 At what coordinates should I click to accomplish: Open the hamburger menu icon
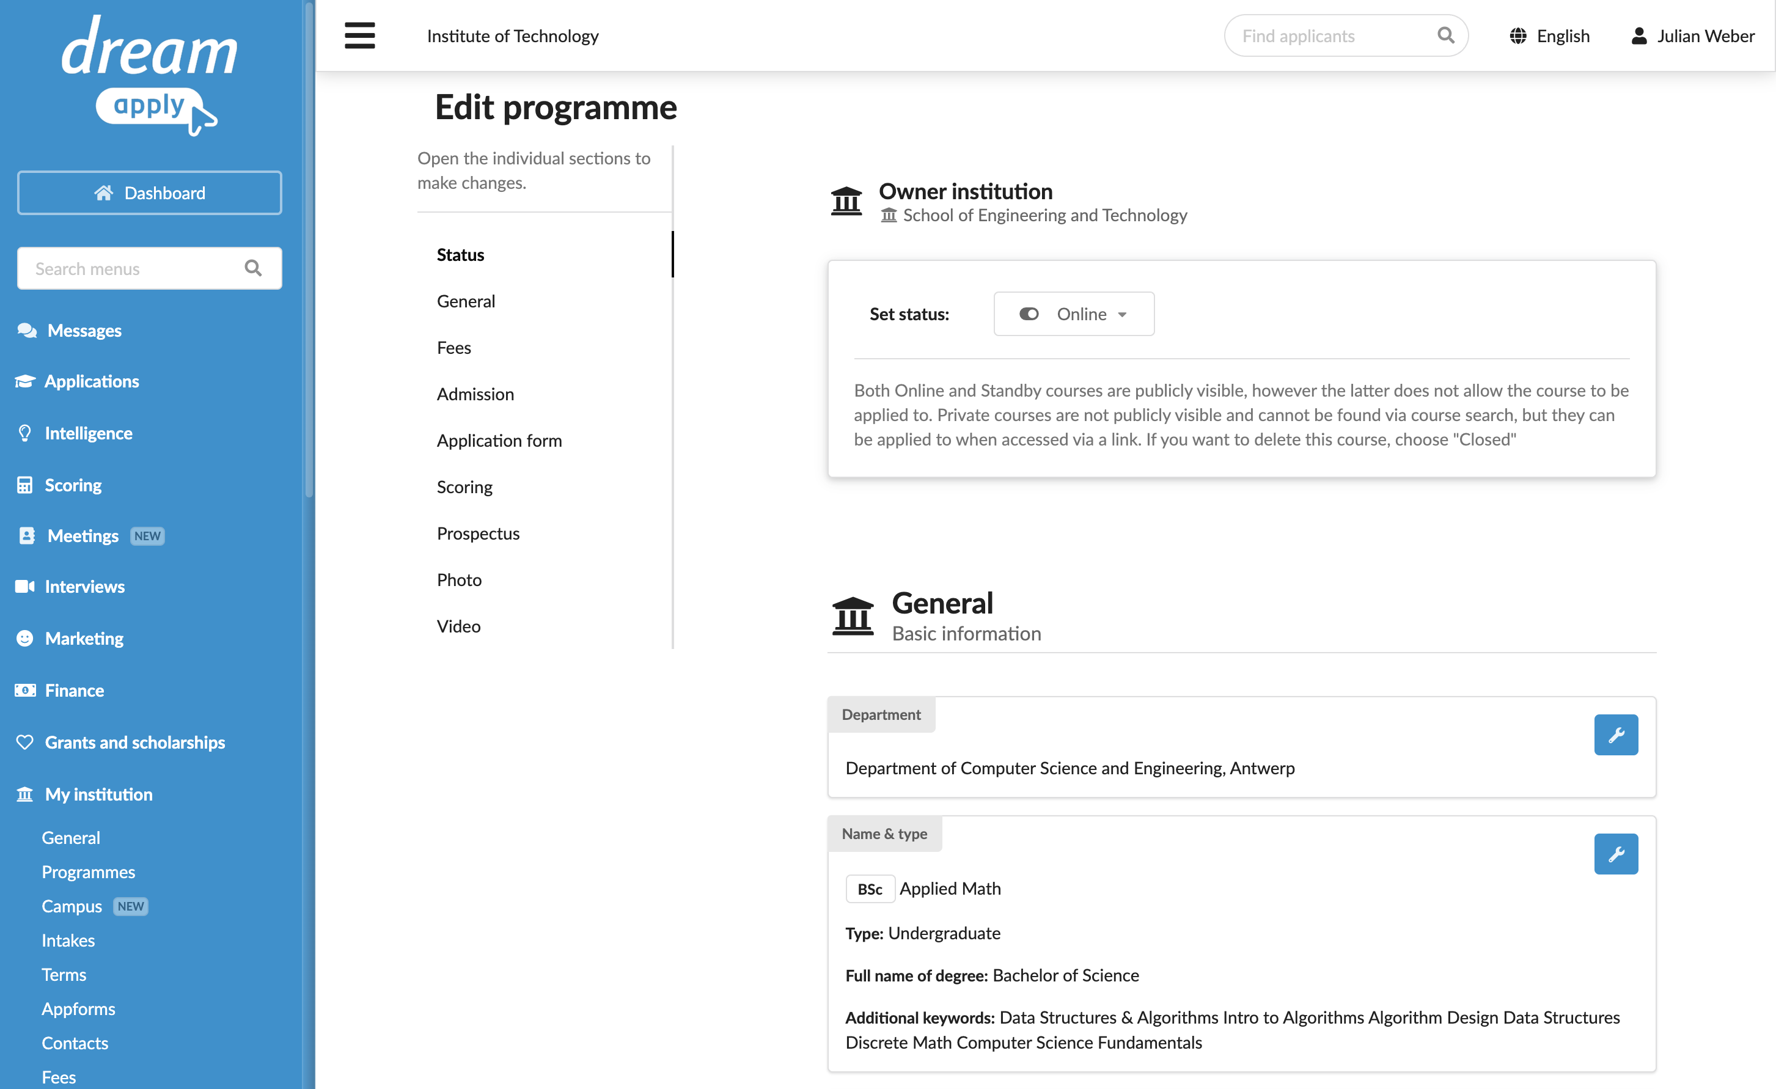point(360,35)
